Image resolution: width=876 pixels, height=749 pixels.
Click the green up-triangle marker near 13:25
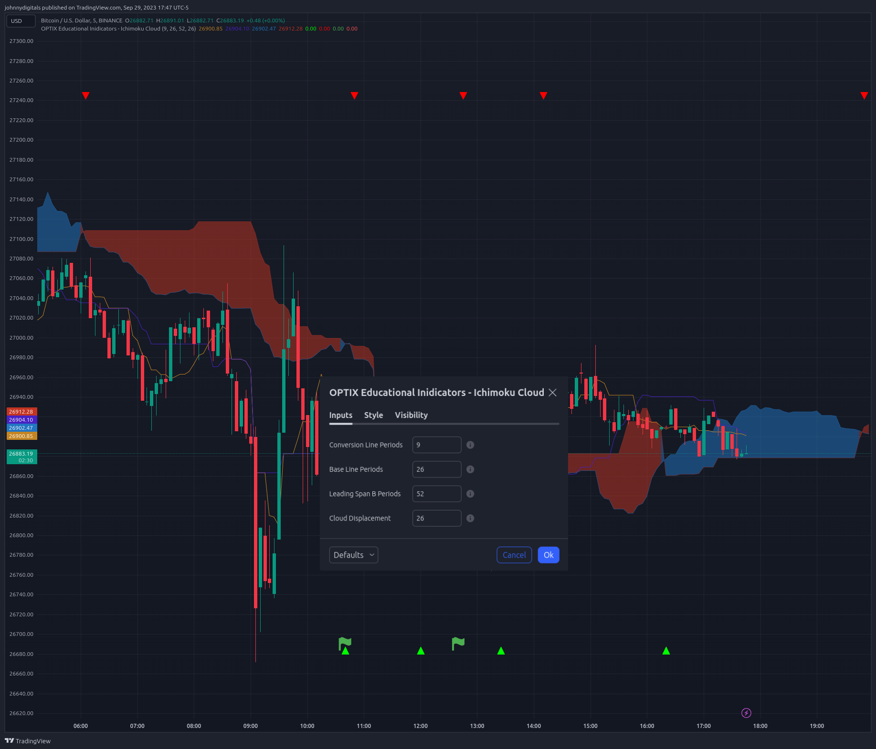coord(501,651)
